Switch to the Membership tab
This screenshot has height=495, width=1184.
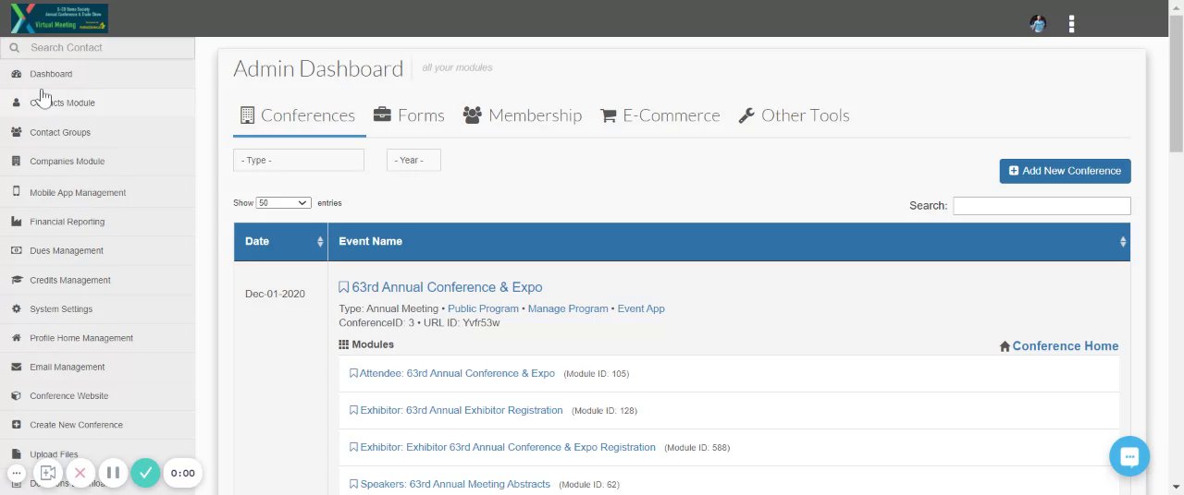click(x=523, y=115)
